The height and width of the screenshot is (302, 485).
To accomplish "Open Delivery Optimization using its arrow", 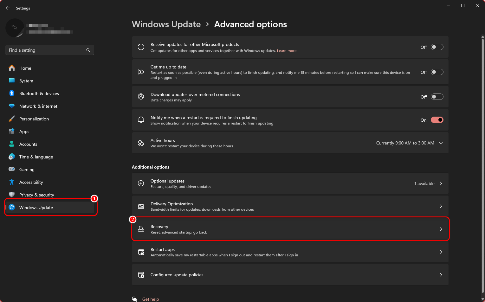I will 441,206.
